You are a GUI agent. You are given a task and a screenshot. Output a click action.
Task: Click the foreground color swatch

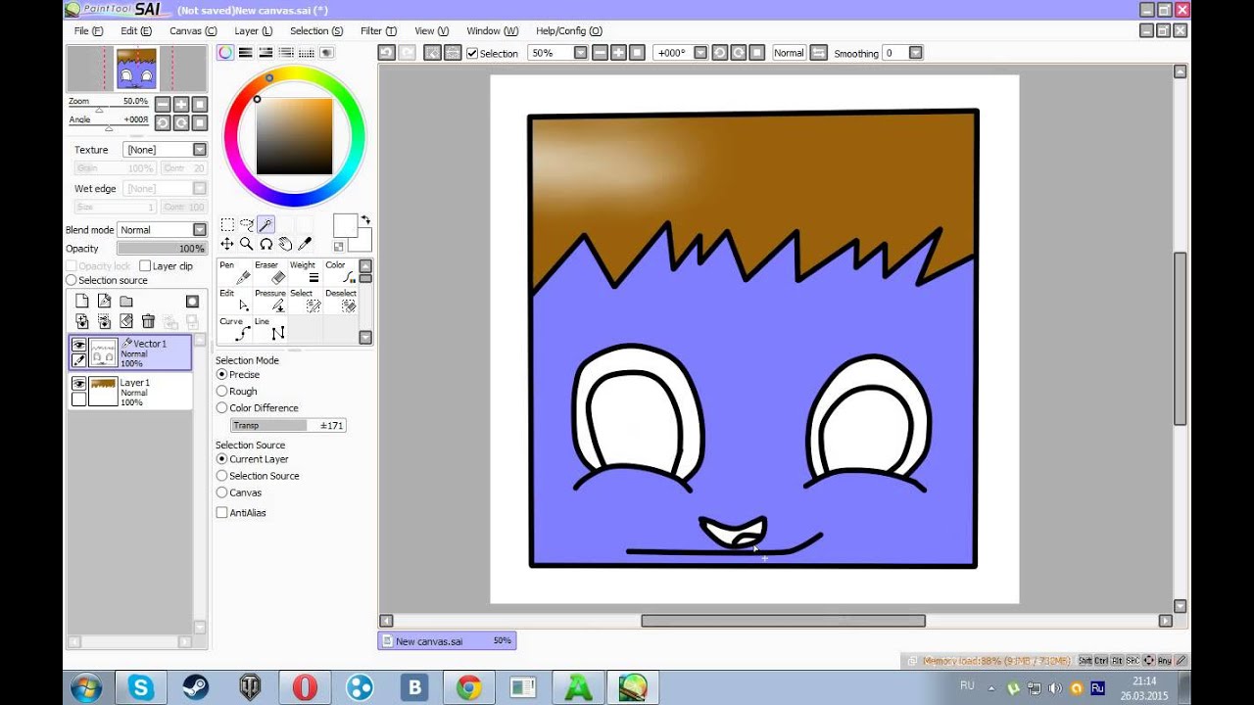click(x=345, y=225)
